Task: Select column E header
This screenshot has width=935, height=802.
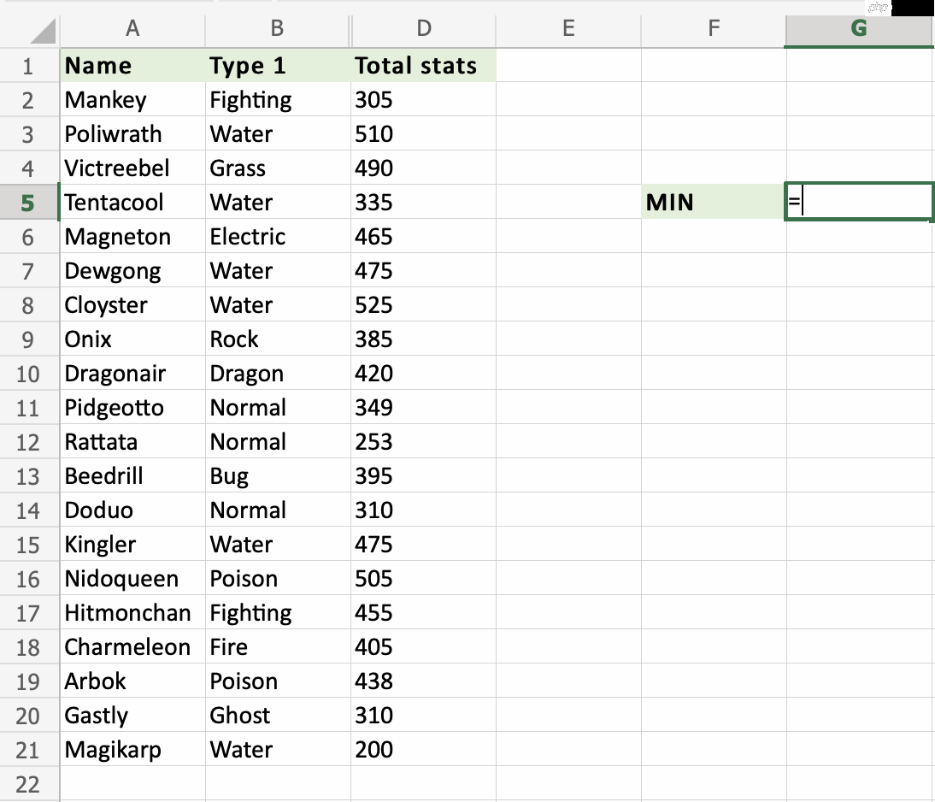Action: tap(568, 28)
